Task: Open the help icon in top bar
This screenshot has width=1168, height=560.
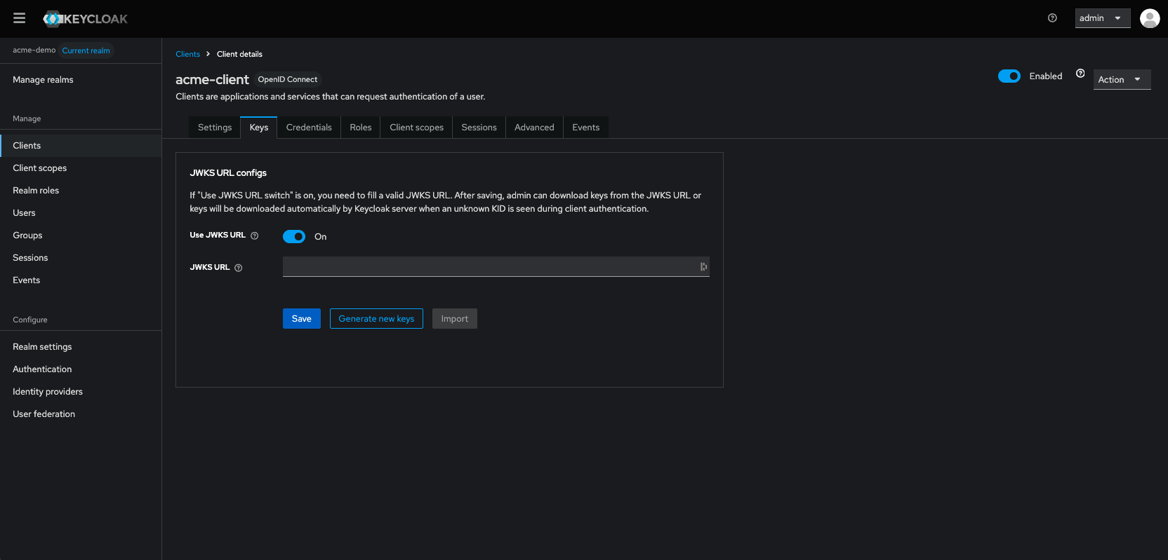Action: 1052,18
